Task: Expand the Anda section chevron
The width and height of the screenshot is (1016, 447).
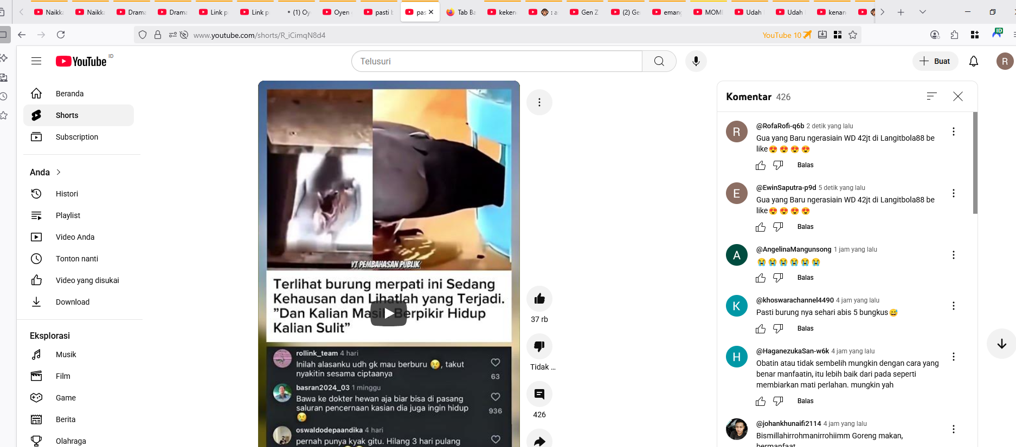Action: tap(59, 172)
